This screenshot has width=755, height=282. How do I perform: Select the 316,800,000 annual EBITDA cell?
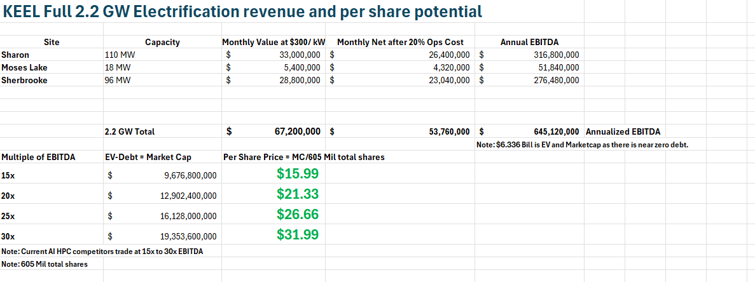point(529,55)
